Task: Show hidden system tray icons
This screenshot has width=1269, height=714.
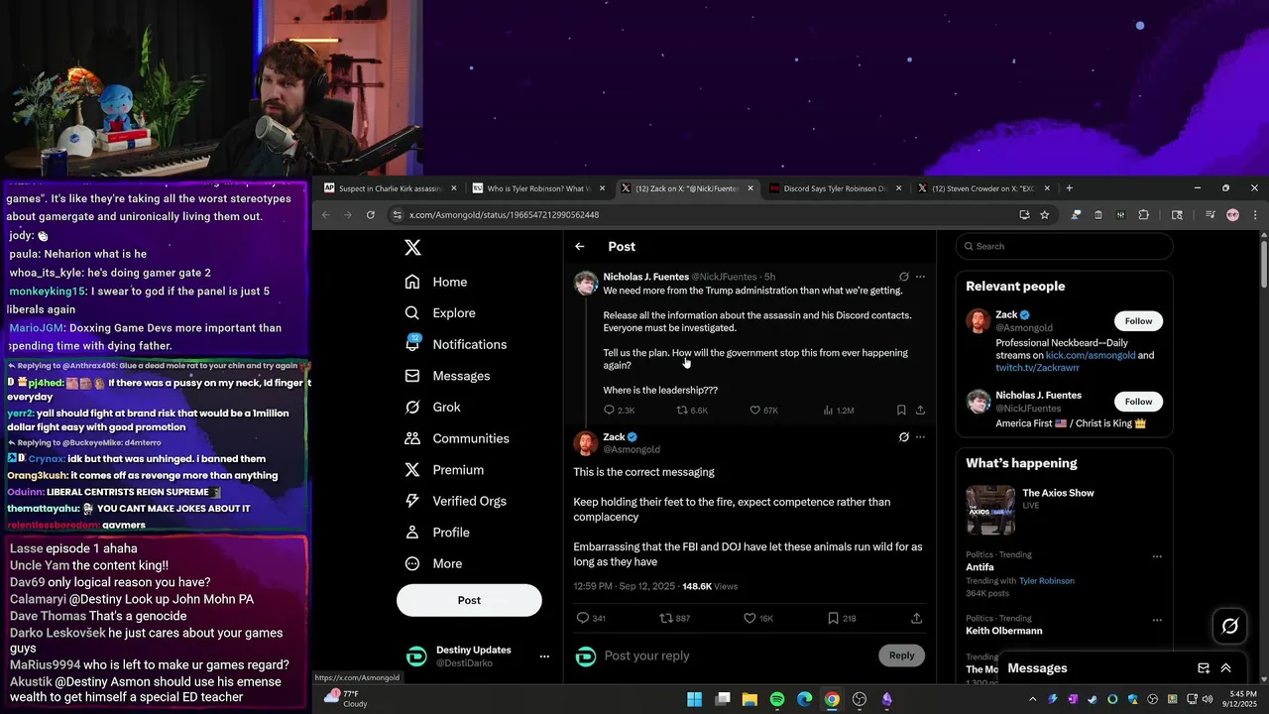Action: 1032,699
